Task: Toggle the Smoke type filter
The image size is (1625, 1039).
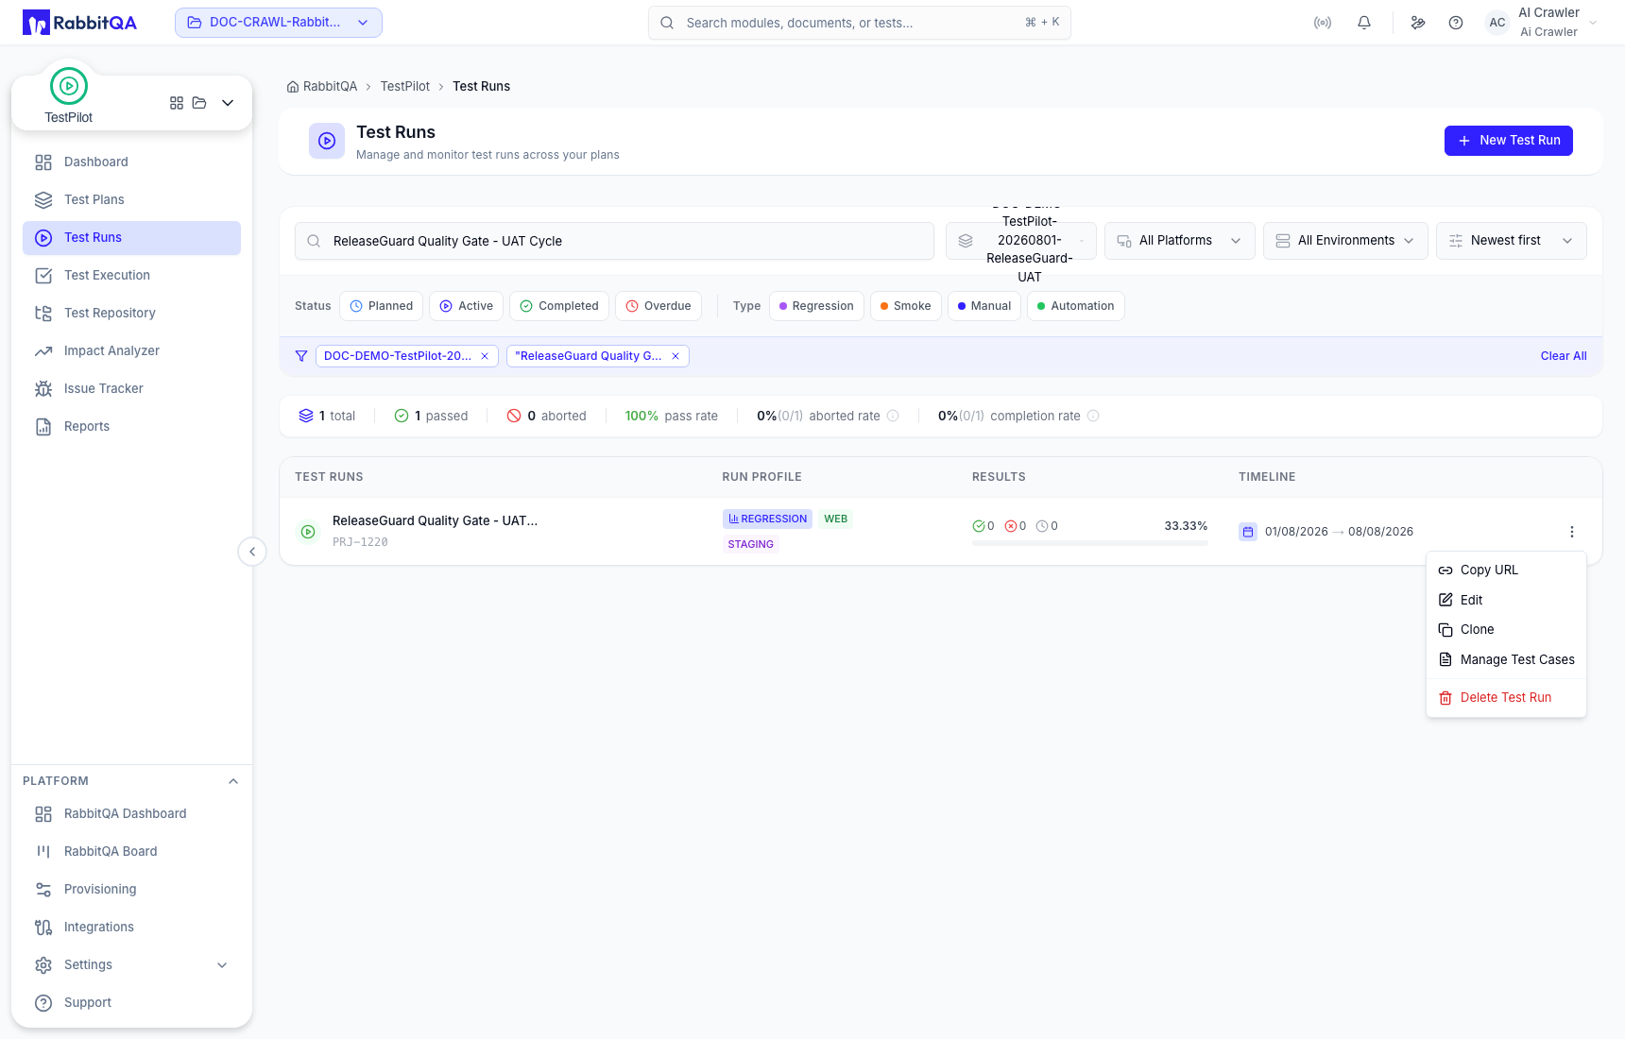Action: pos(906,306)
